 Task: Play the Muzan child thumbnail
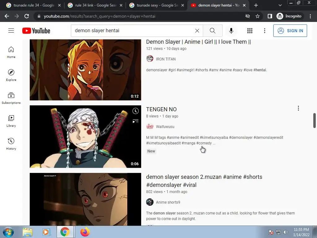85,199
